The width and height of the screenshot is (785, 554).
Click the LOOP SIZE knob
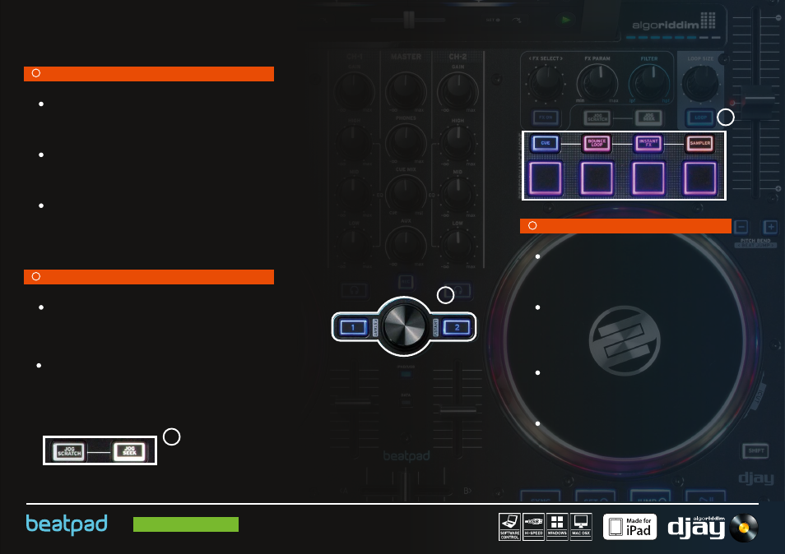coord(700,82)
